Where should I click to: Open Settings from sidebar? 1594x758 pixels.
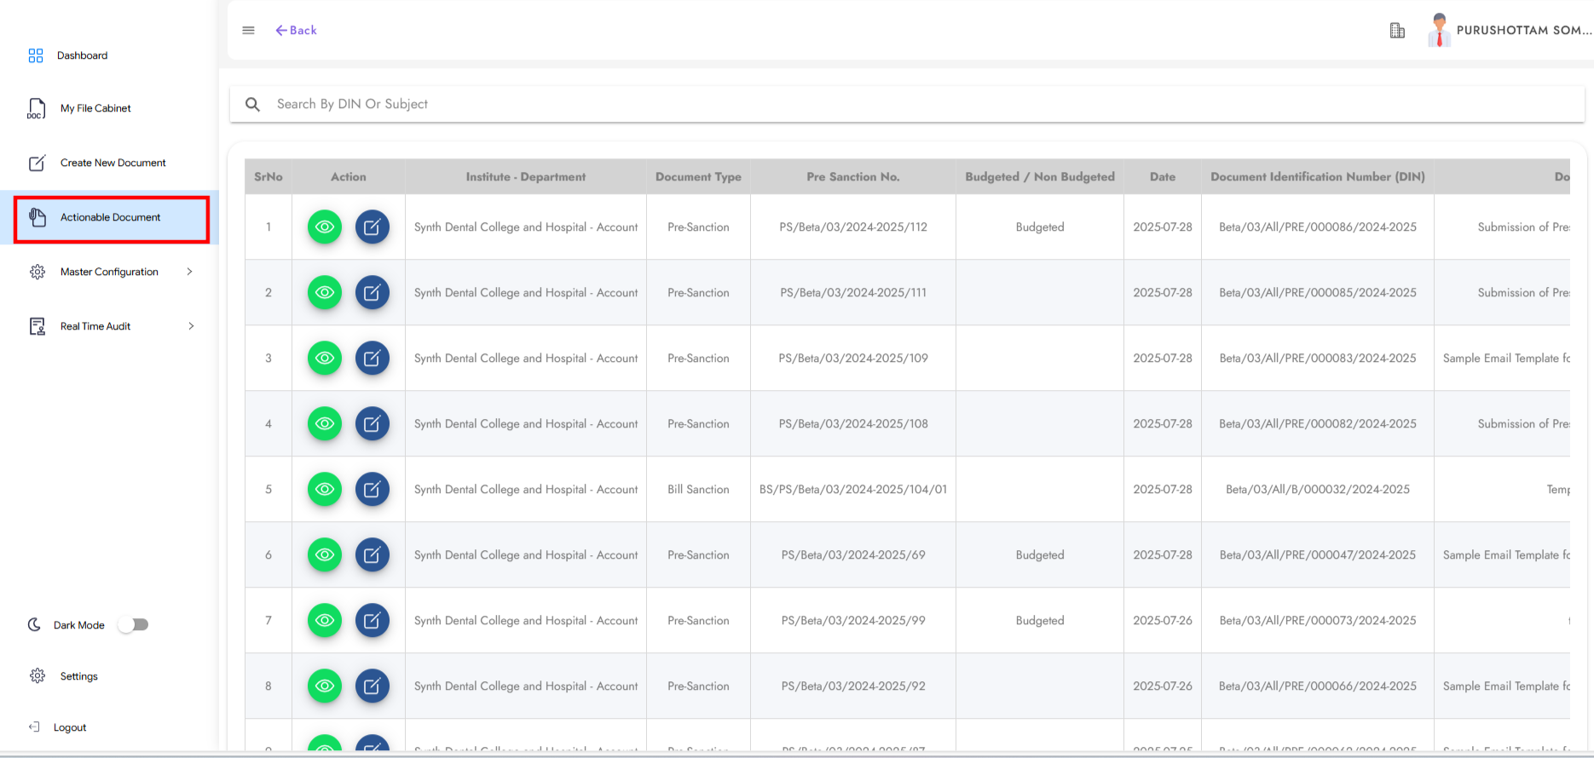[x=78, y=676]
